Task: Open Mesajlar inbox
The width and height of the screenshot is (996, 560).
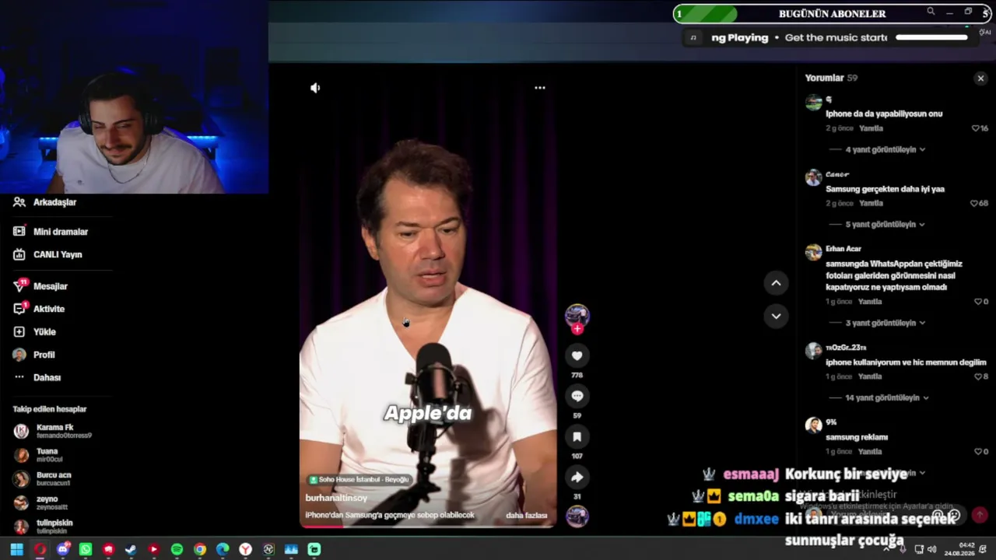Action: coord(40,286)
